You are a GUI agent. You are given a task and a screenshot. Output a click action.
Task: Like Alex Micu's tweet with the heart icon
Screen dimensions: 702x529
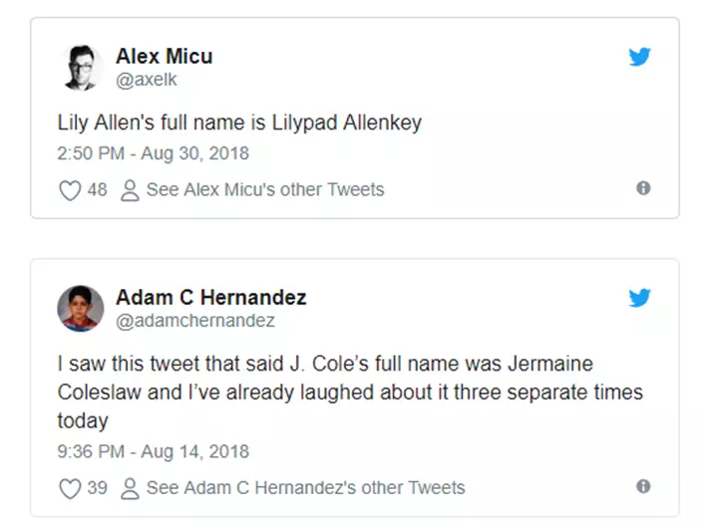click(70, 190)
